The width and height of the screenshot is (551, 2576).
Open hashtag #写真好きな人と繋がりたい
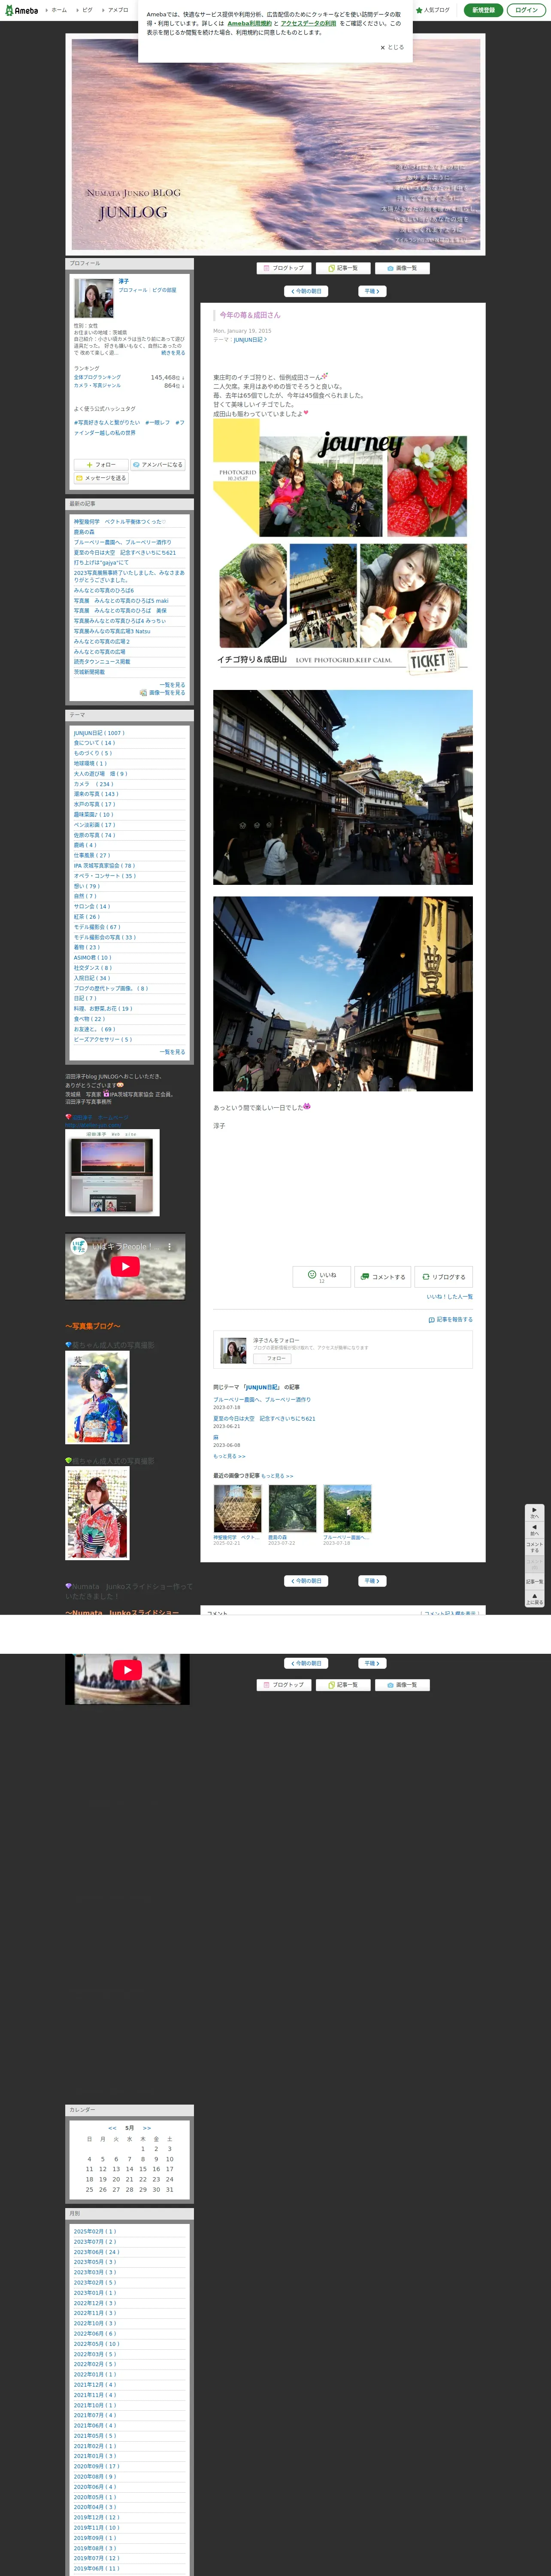point(107,423)
